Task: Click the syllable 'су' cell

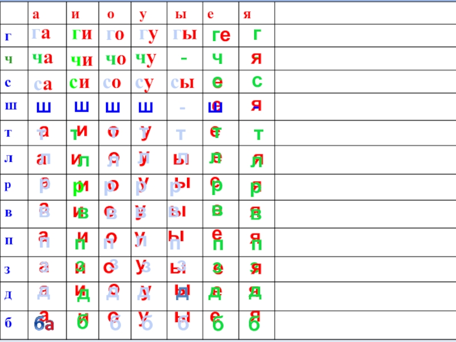Action: tap(144, 84)
